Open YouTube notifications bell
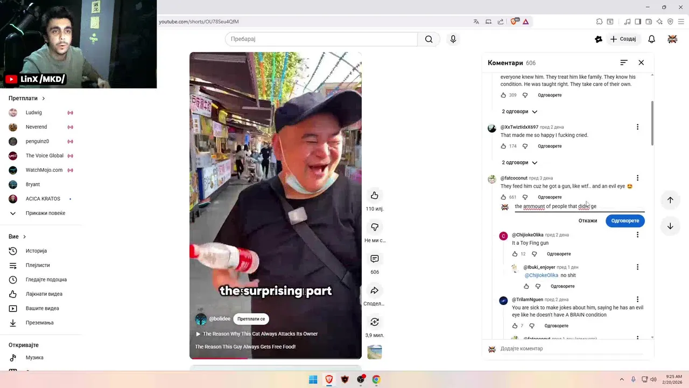This screenshot has height=388, width=689. 651,39
